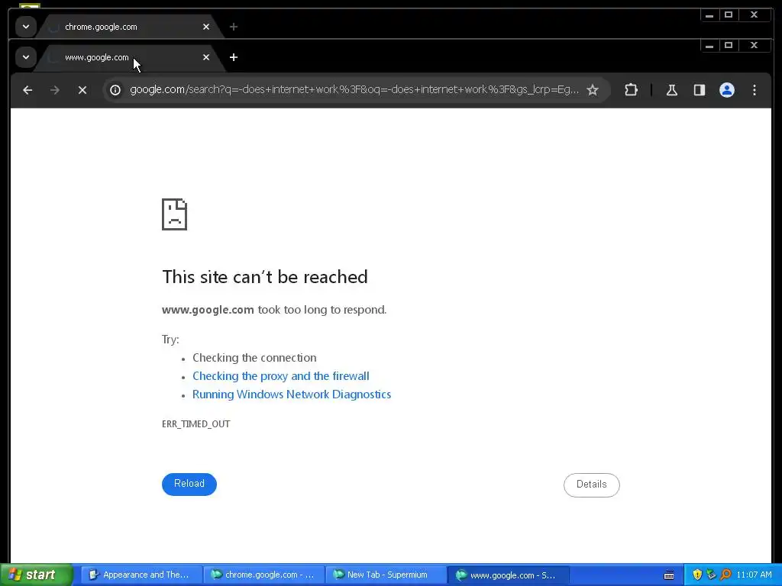Switch to Appearance and Themes taskbar item
Image resolution: width=782 pixels, height=586 pixels.
click(141, 575)
